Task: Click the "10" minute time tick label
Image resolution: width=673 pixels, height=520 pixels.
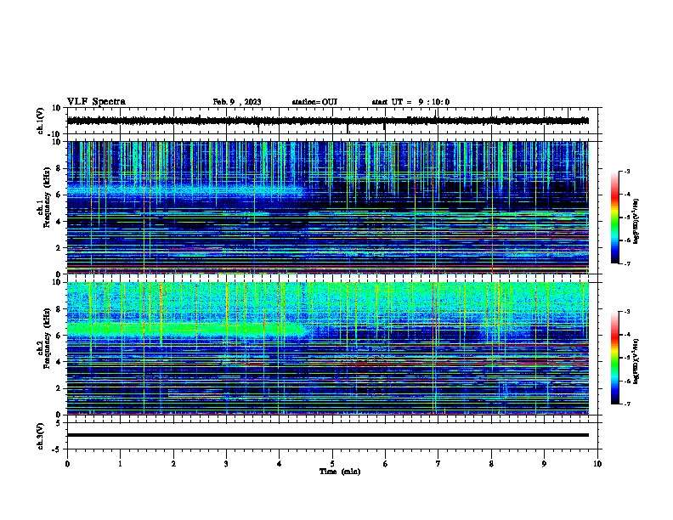Action: tap(597, 464)
